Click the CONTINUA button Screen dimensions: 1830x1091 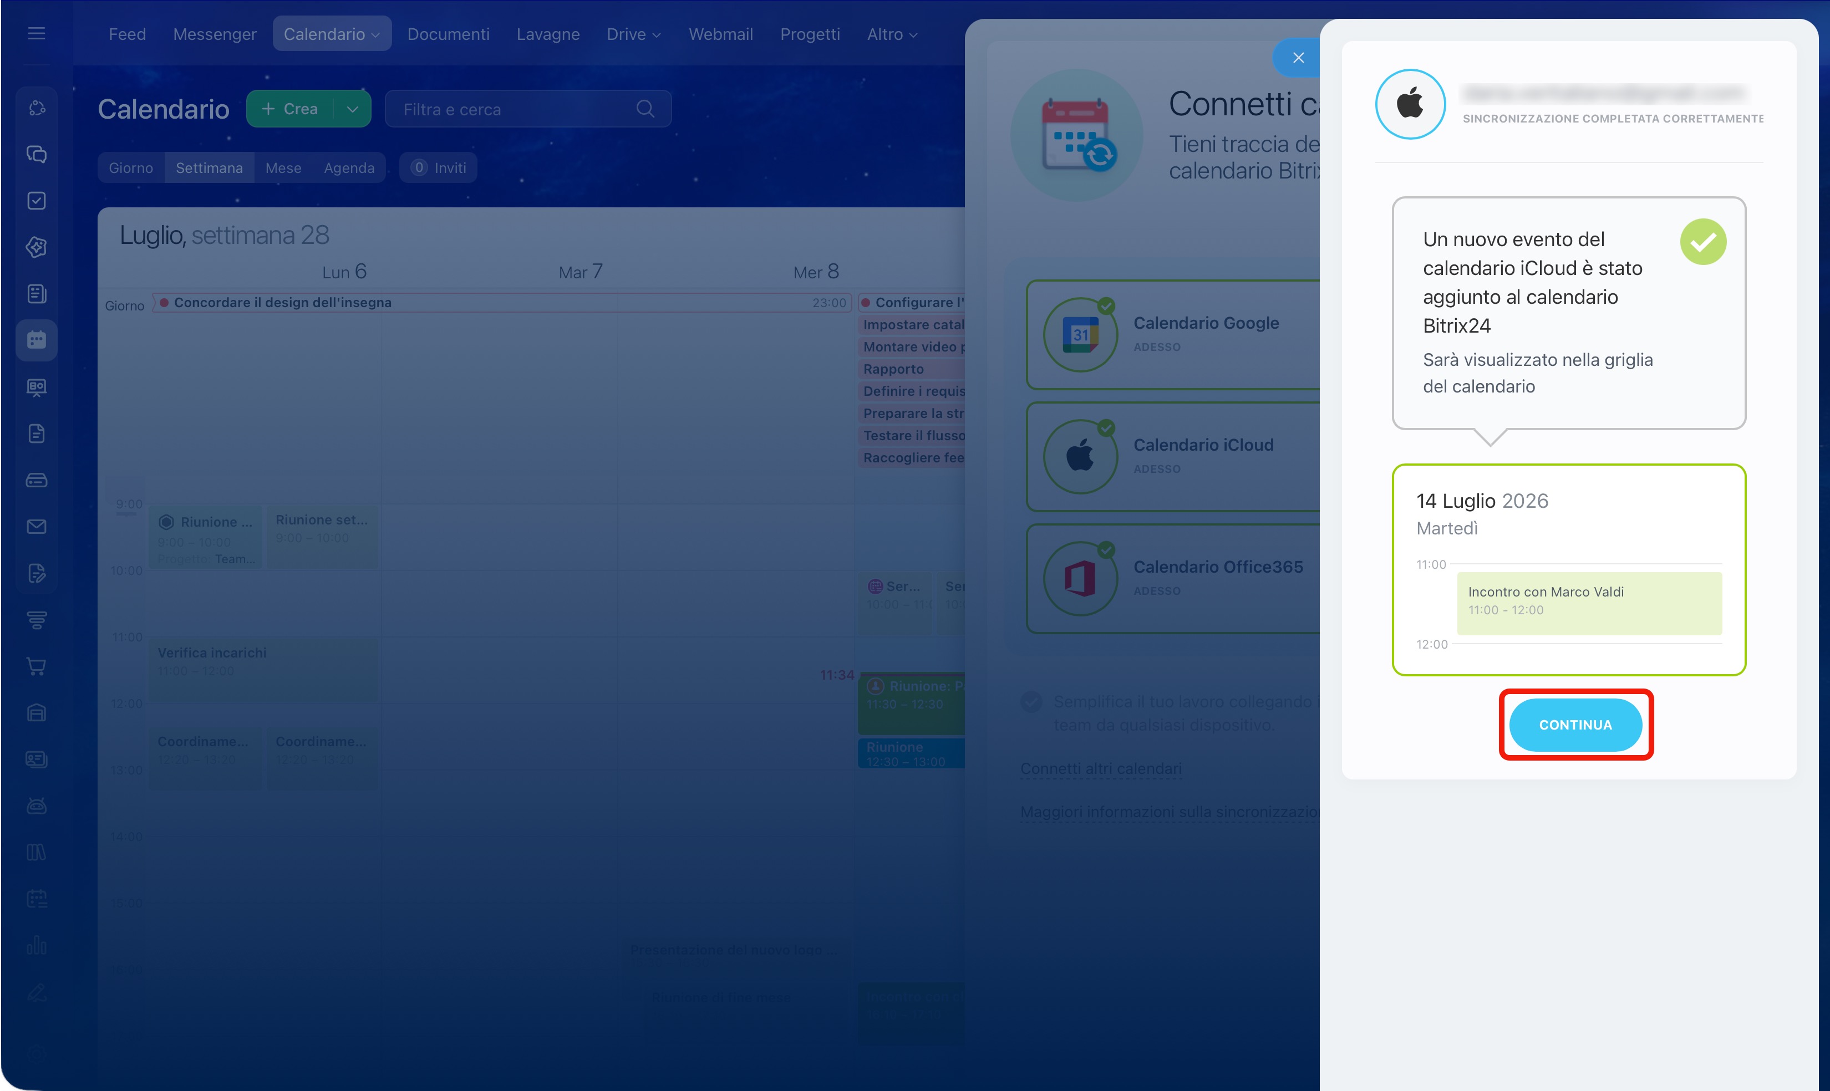click(1575, 725)
